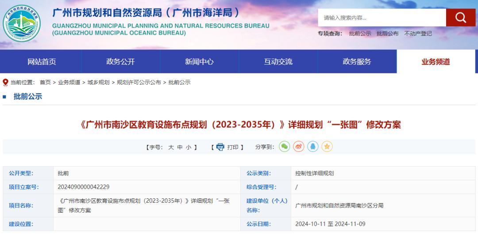Set font size to medium (中)
The width and height of the screenshot is (478, 235).
pyautogui.click(x=180, y=148)
